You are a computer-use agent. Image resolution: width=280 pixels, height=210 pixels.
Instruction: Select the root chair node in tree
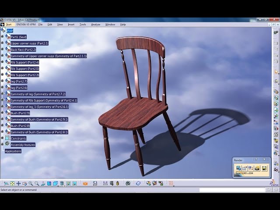click(x=10, y=31)
